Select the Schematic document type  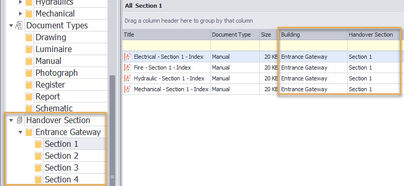tap(54, 108)
